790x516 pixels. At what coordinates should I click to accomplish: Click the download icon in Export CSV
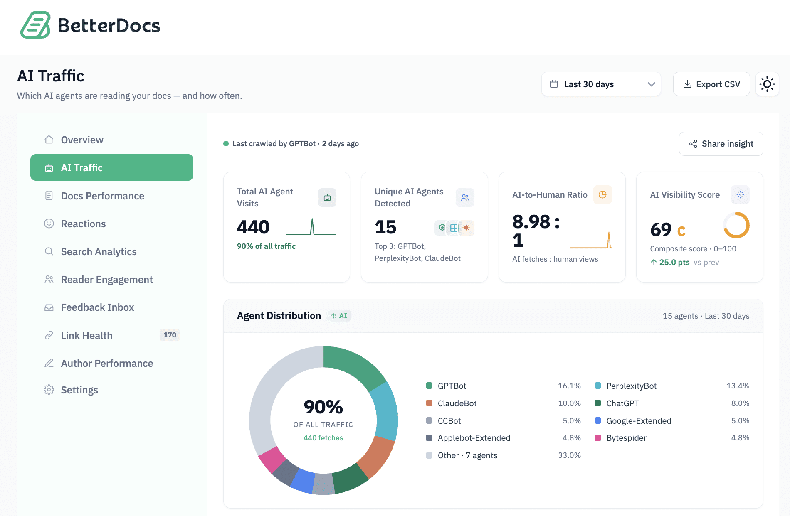[x=688, y=84]
